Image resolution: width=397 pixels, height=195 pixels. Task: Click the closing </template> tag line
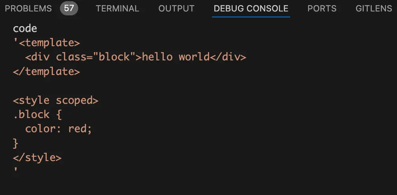(47, 71)
